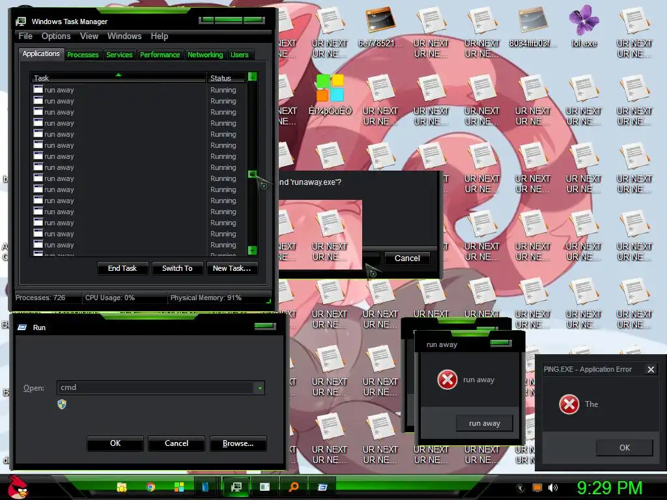Click OK in the PING.EXE error dialog
This screenshot has height=500, width=667.
(x=625, y=448)
